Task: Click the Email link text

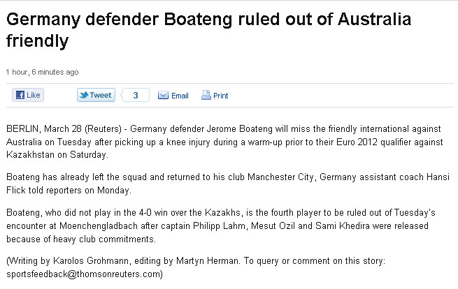Action: point(180,96)
